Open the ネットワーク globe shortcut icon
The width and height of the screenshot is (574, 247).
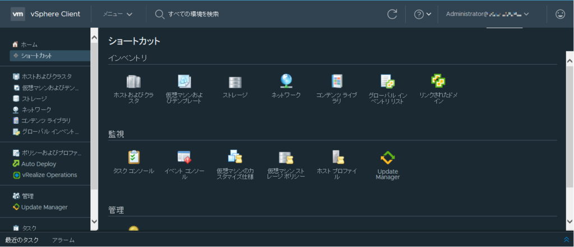click(x=286, y=81)
